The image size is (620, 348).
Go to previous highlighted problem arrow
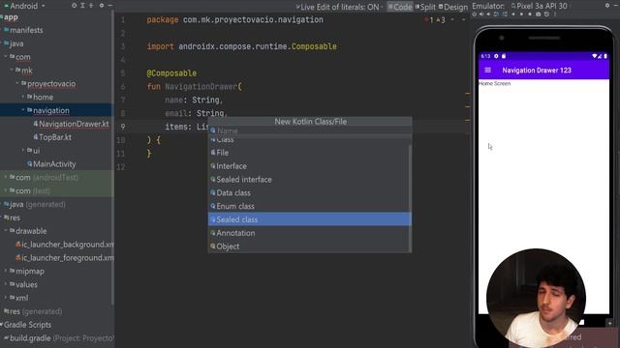point(452,19)
